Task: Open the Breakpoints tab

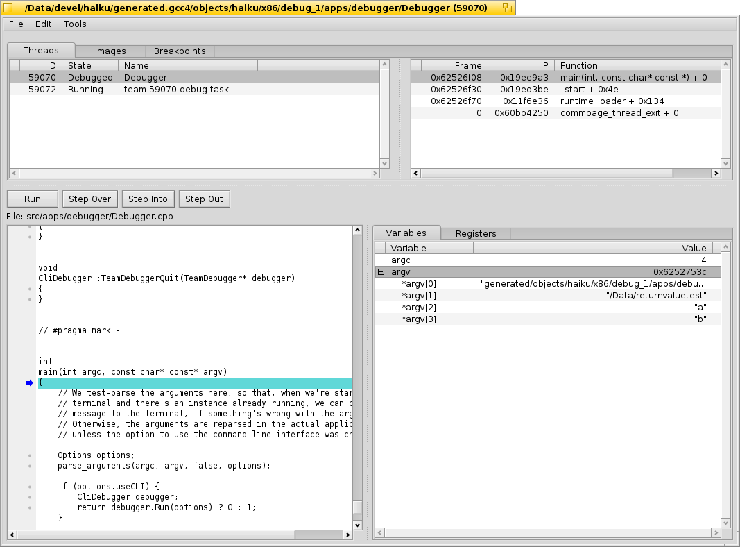Action: 180,51
